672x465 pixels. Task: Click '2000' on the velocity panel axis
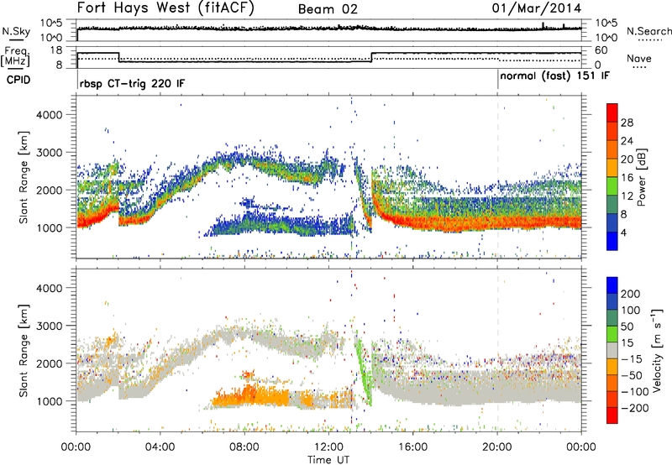pyautogui.click(x=49, y=363)
